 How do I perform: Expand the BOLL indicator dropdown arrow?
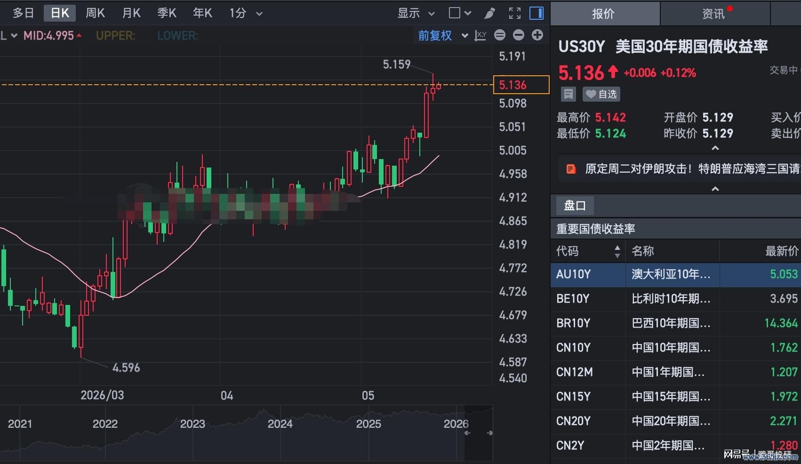[14, 36]
